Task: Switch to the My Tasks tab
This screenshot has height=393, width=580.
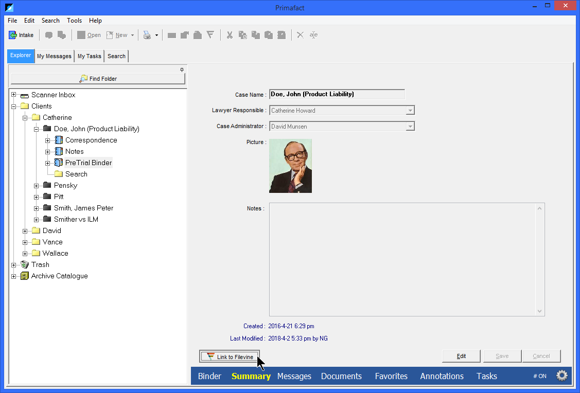Action: tap(89, 56)
